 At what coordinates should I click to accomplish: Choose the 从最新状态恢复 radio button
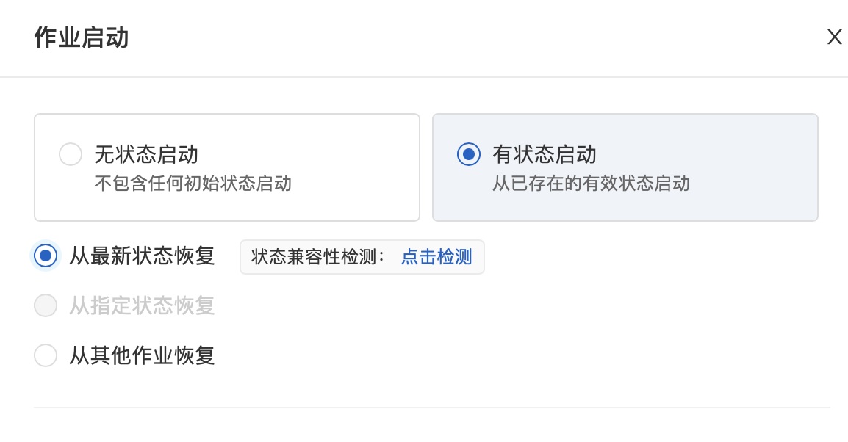click(46, 256)
